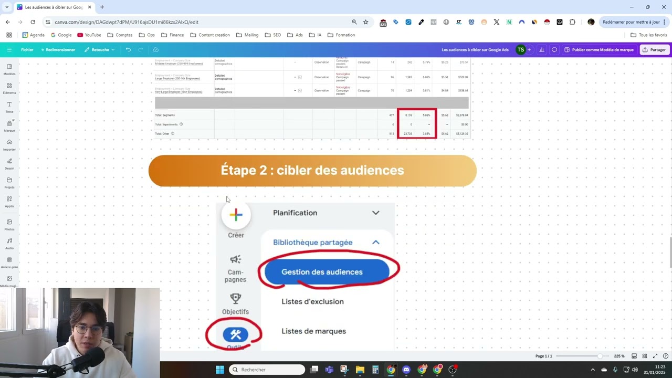Viewport: 672px width, 378px height.
Task: Bookmark this page with the star
Action: tap(366, 22)
